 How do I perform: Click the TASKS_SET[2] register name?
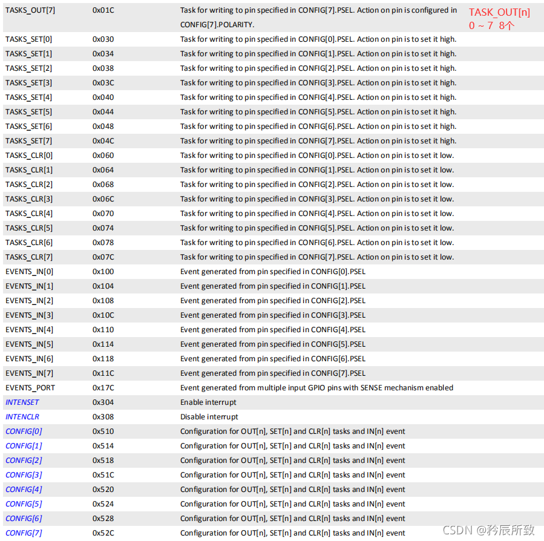(29, 68)
